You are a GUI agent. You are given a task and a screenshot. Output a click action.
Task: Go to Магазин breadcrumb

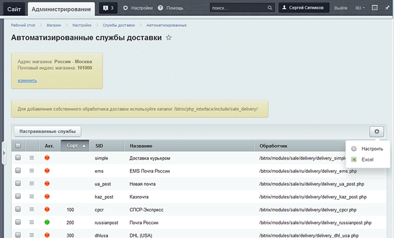tap(53, 25)
